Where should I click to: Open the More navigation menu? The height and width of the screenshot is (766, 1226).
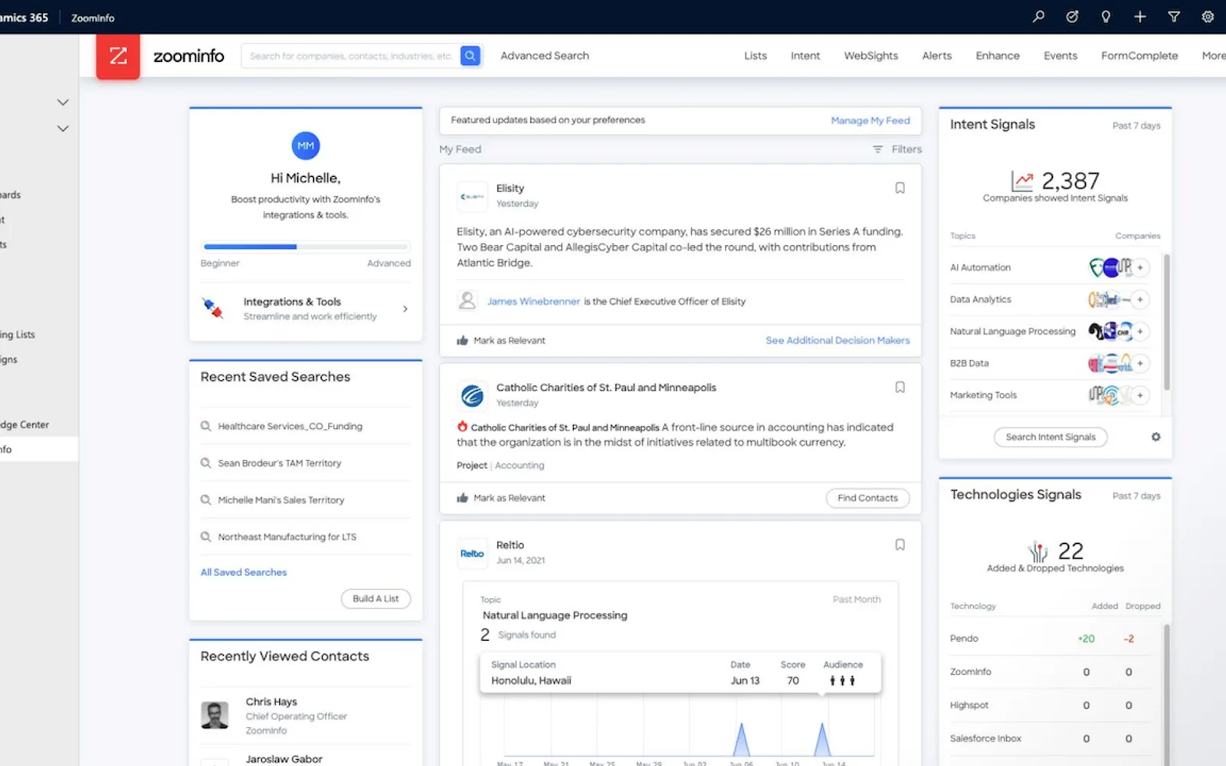click(1213, 56)
